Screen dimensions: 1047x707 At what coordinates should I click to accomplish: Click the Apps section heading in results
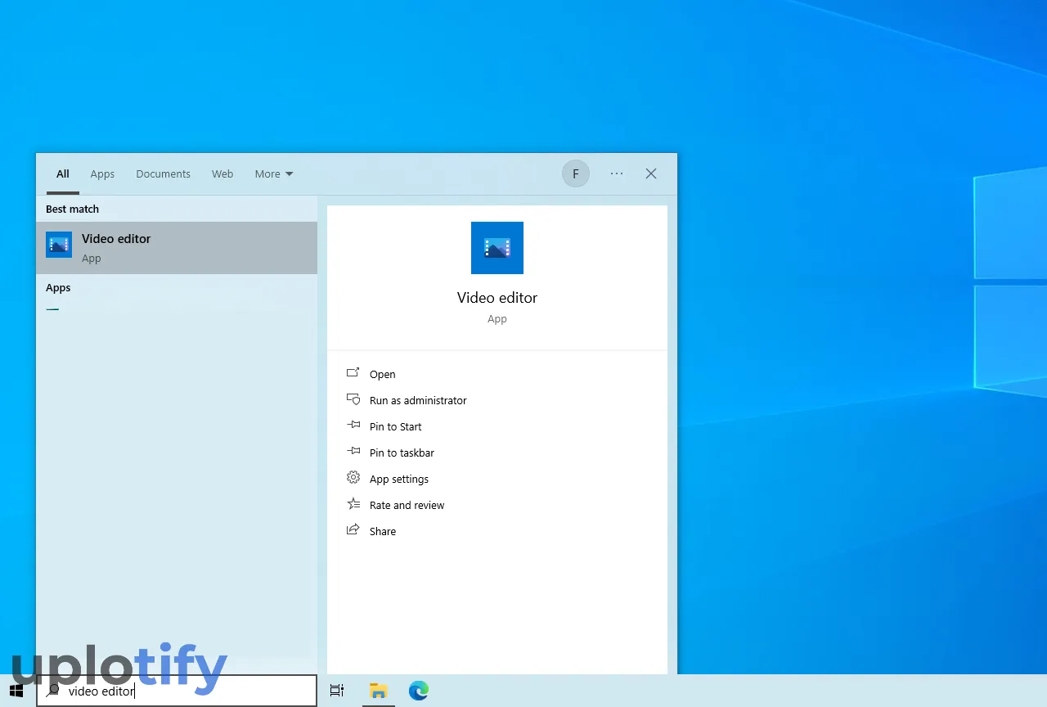pos(58,288)
